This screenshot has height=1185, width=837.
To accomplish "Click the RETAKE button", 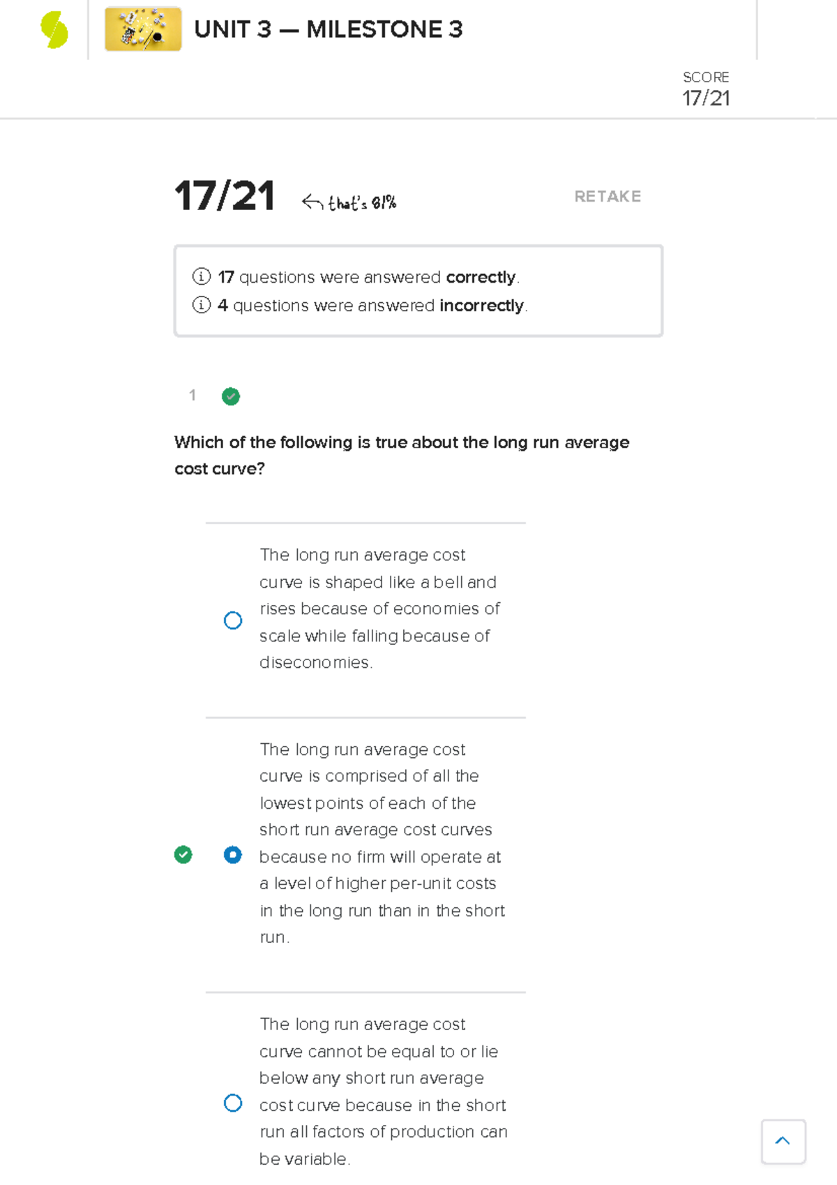I will pyautogui.click(x=608, y=197).
